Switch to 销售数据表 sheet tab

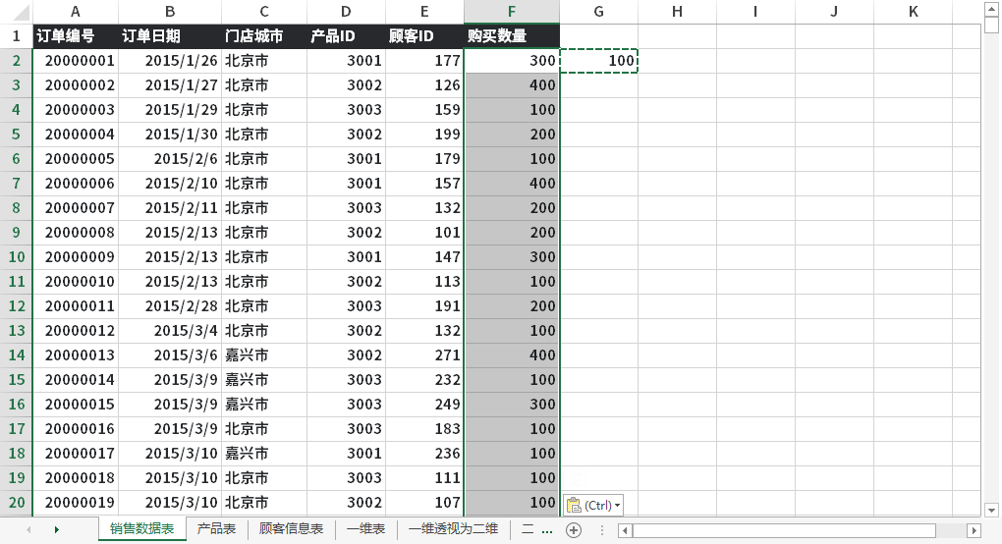click(x=141, y=528)
